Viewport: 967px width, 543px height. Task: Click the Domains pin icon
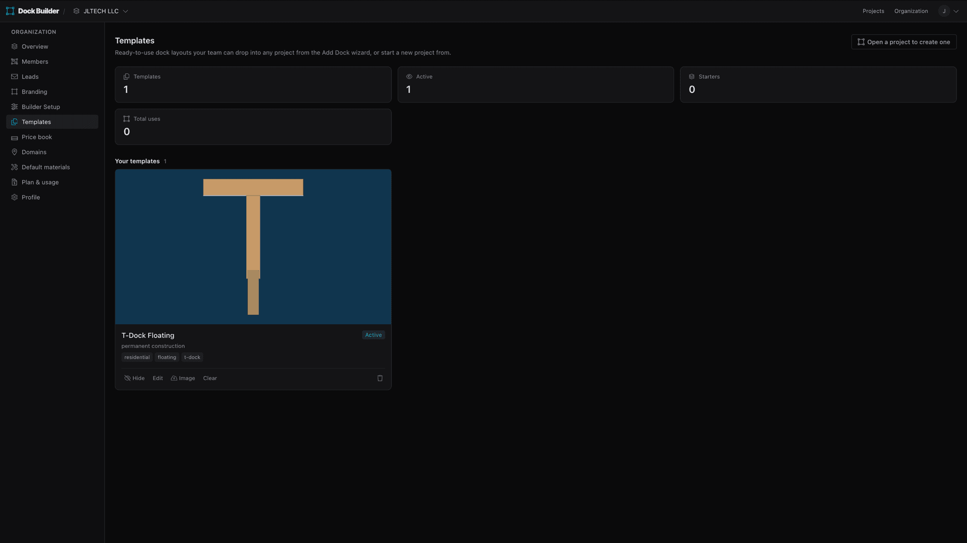point(15,152)
